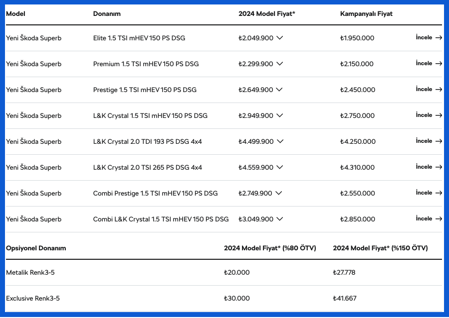Click Yeni Škoda Superb in the Elite row
449x318 pixels.
click(x=34, y=38)
